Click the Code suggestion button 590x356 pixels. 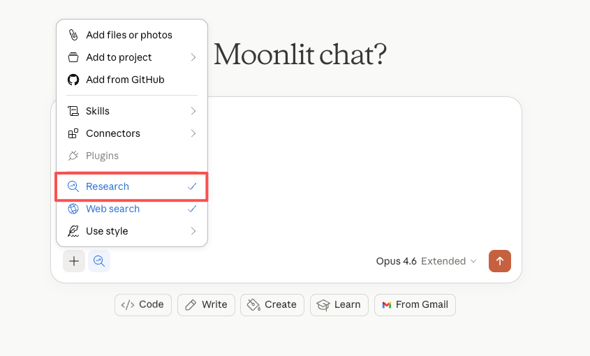pyautogui.click(x=143, y=304)
